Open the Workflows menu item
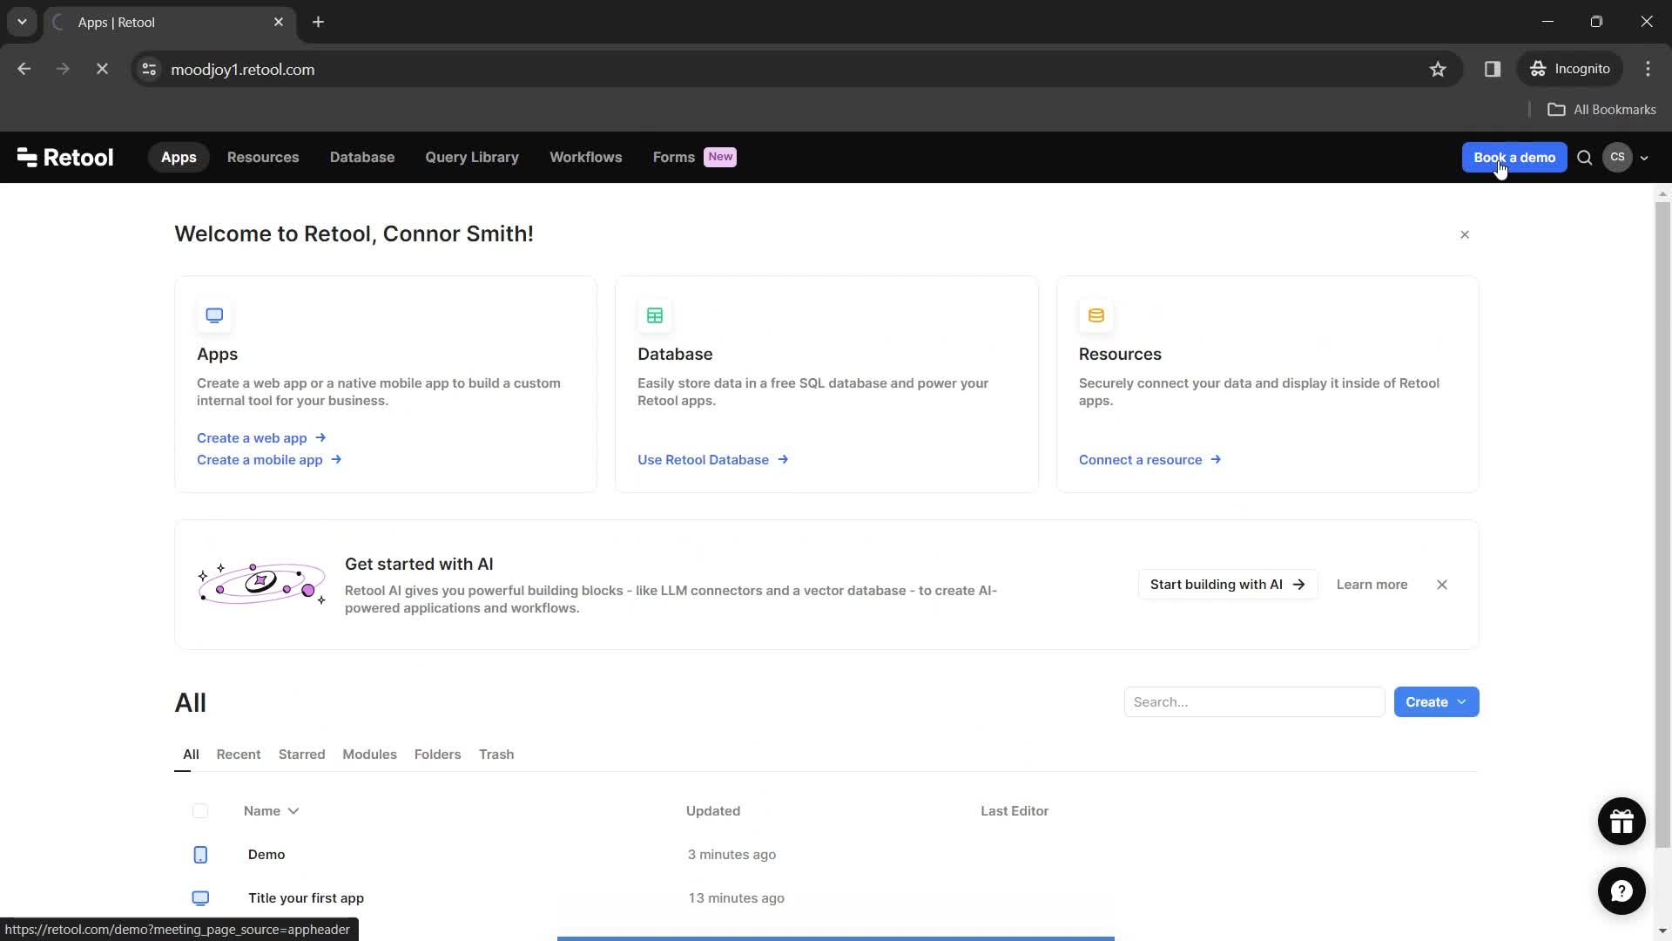 (587, 158)
